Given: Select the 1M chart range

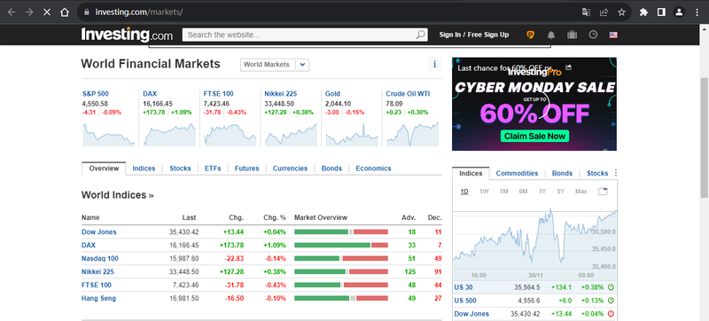Looking at the screenshot, I should coord(503,192).
